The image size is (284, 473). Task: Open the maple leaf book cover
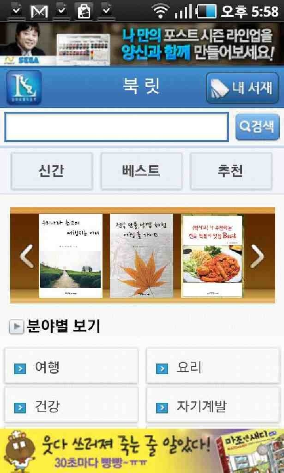[141, 256]
